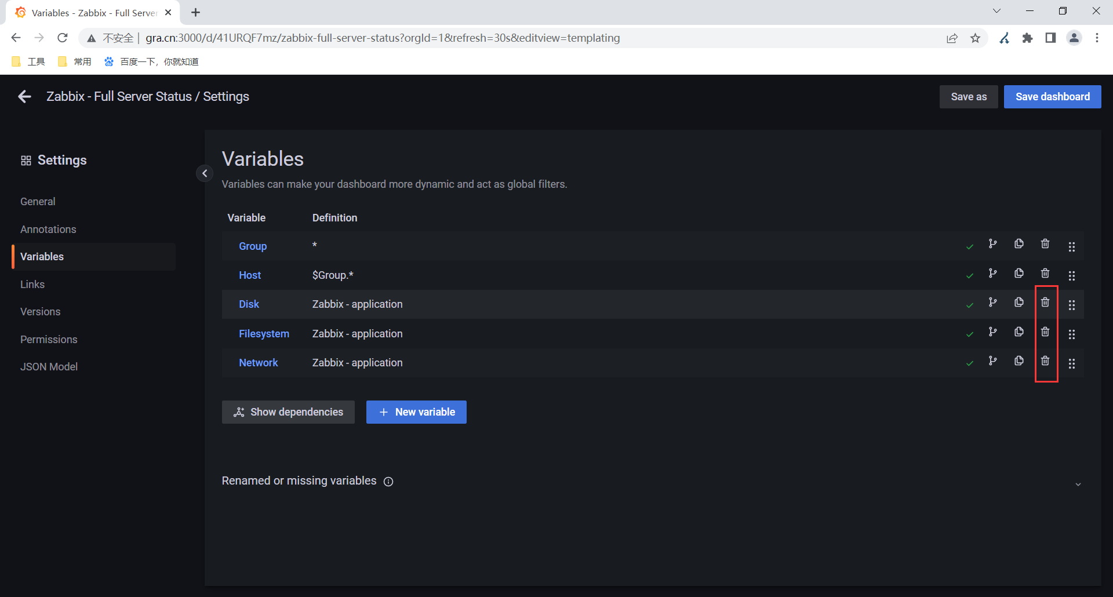Open the Disk variable link
Viewport: 1113px width, 597px height.
(x=249, y=304)
